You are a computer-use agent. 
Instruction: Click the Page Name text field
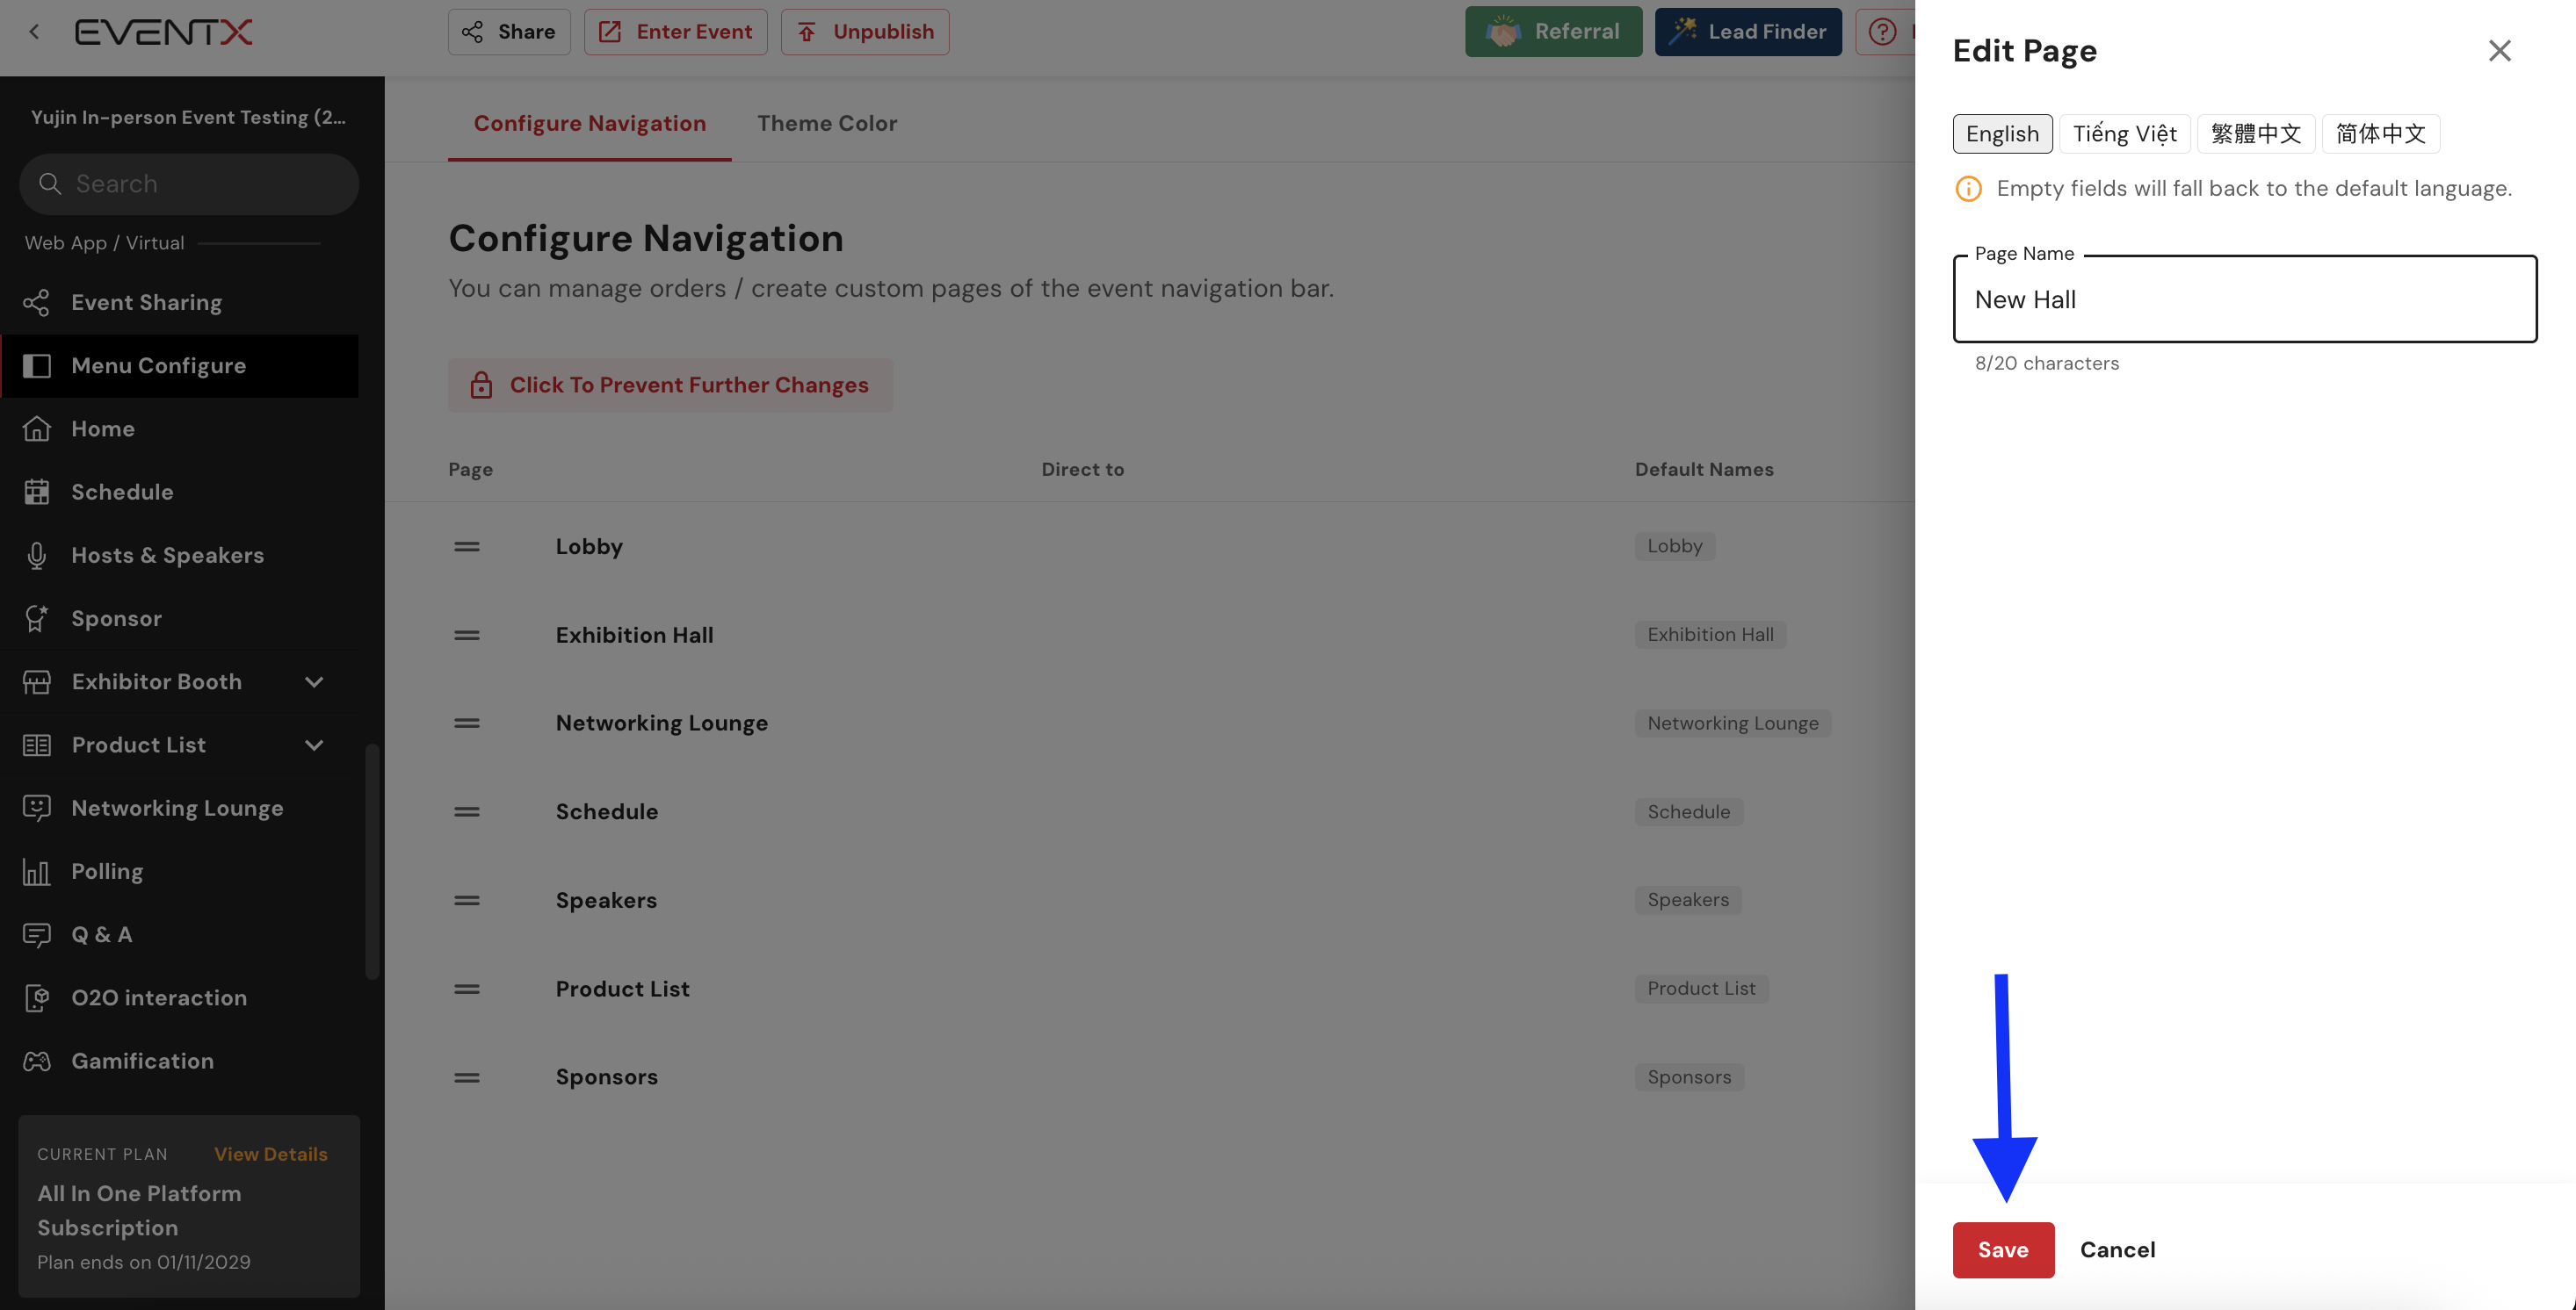(2244, 299)
